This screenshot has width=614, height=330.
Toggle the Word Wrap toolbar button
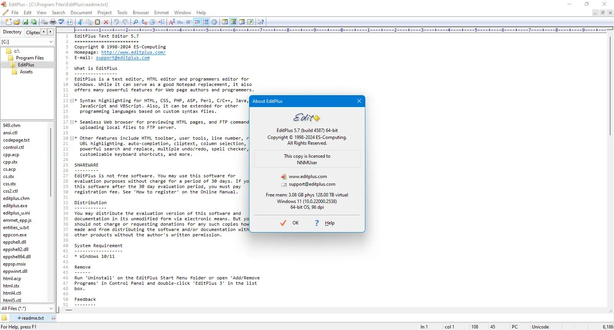(197, 22)
